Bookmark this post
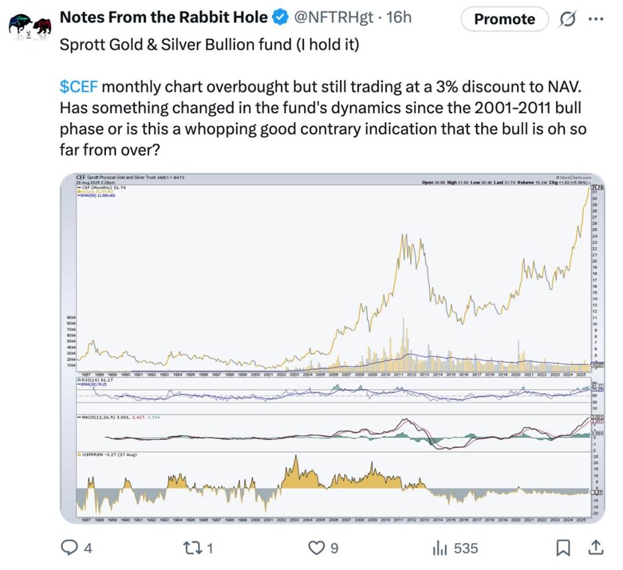Viewport: 623px width, 570px height. pos(563,548)
